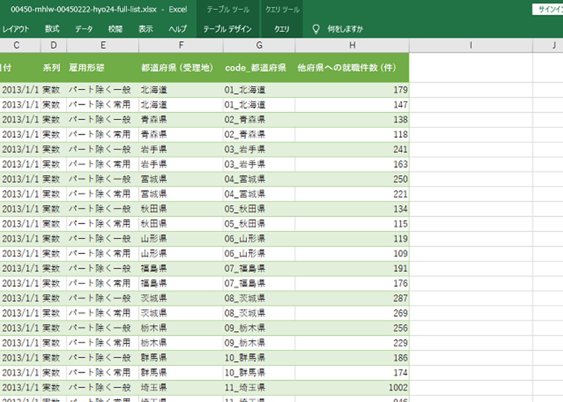Select column E header

point(103,45)
